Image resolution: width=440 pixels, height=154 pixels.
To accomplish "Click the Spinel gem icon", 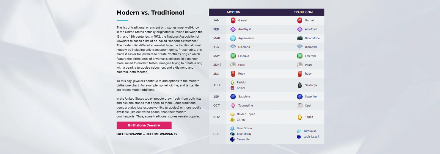I will pyautogui.click(x=232, y=88).
